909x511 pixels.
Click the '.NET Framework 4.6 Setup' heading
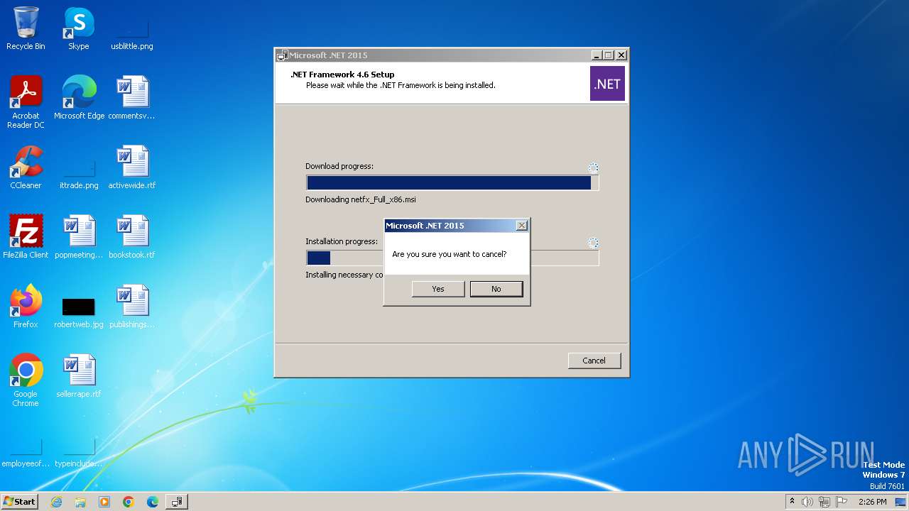click(342, 75)
